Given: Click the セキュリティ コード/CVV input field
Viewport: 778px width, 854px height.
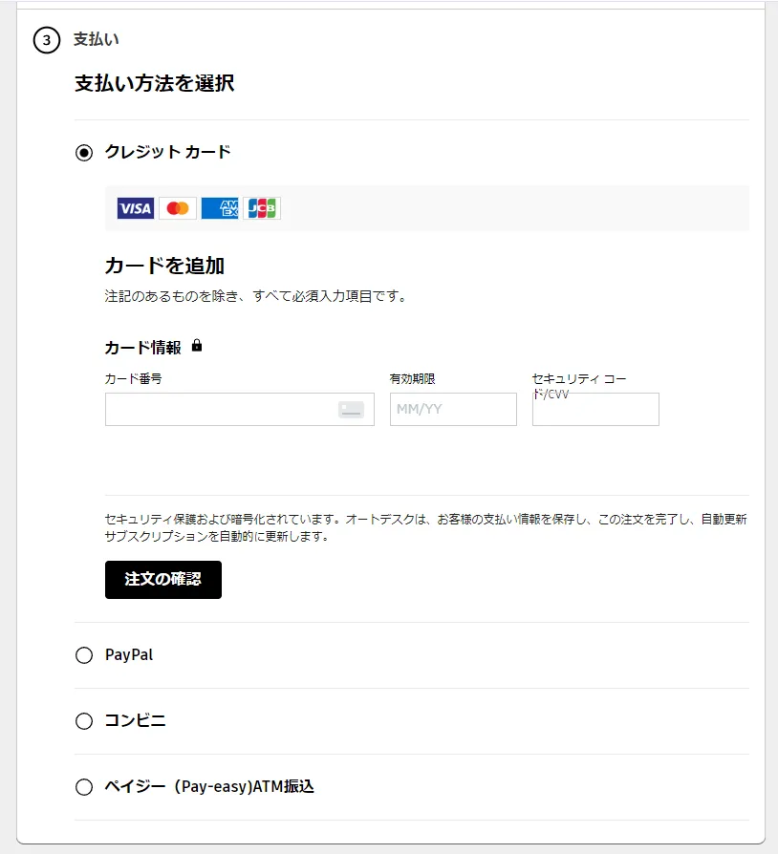Looking at the screenshot, I should coord(595,410).
